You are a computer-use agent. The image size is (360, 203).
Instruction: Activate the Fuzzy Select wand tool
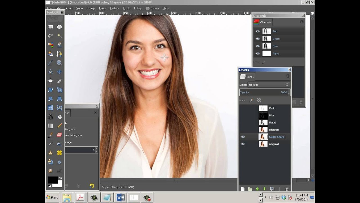(x=59, y=36)
